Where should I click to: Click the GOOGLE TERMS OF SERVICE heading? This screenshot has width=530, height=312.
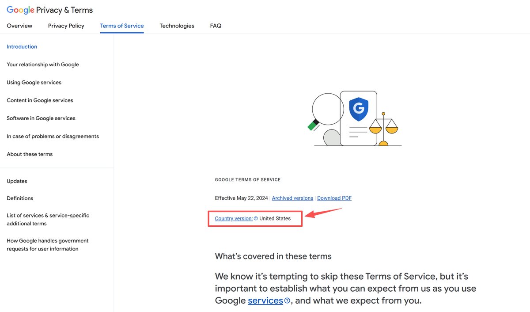(248, 180)
